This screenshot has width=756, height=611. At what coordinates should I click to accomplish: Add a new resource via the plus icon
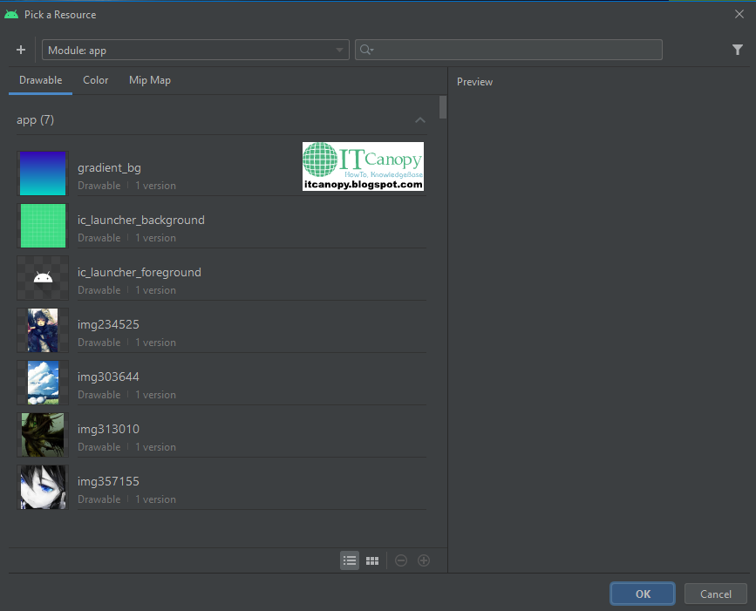(21, 50)
